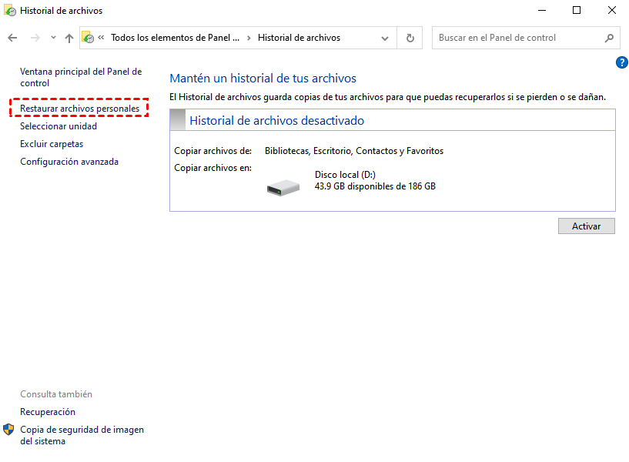The image size is (629, 462).
Task: Select the 'Todos los elementos de Panel' breadcrumb
Action: click(175, 38)
